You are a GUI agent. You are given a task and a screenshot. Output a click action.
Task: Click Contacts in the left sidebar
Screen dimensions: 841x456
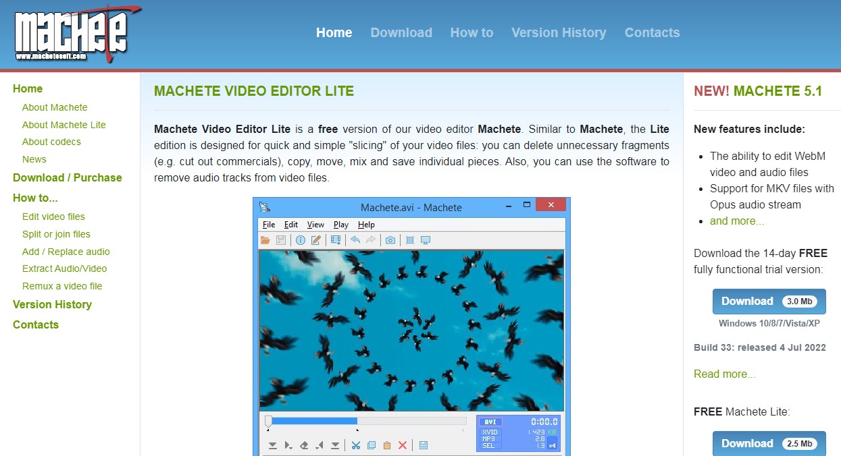coord(36,324)
